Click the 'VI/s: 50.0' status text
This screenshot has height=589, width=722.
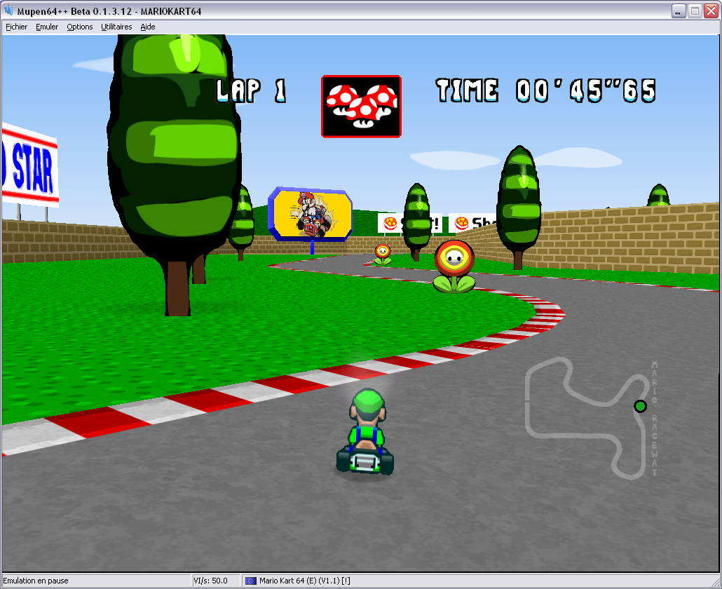pos(210,581)
